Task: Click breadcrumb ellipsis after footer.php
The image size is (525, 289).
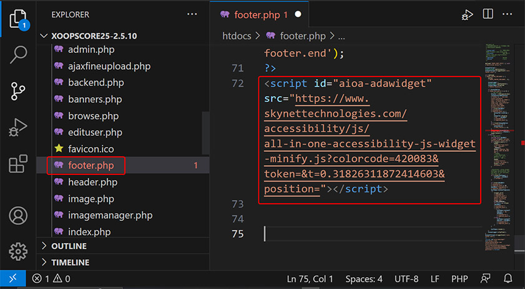Action: tap(341, 37)
